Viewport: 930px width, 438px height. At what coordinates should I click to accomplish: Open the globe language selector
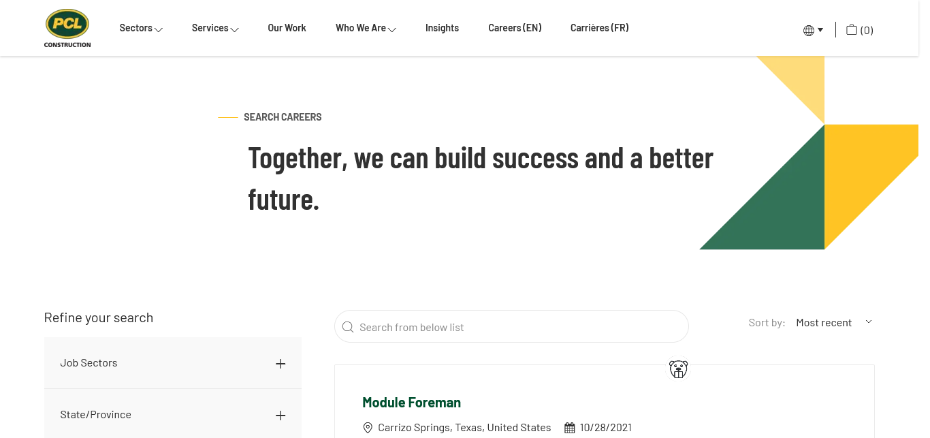click(813, 30)
